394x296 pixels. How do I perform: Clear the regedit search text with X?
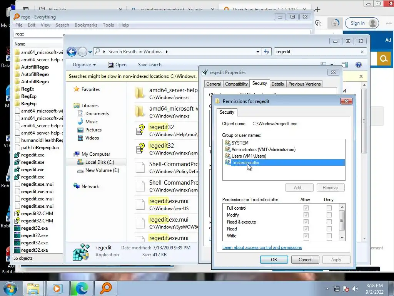pyautogui.click(x=362, y=52)
